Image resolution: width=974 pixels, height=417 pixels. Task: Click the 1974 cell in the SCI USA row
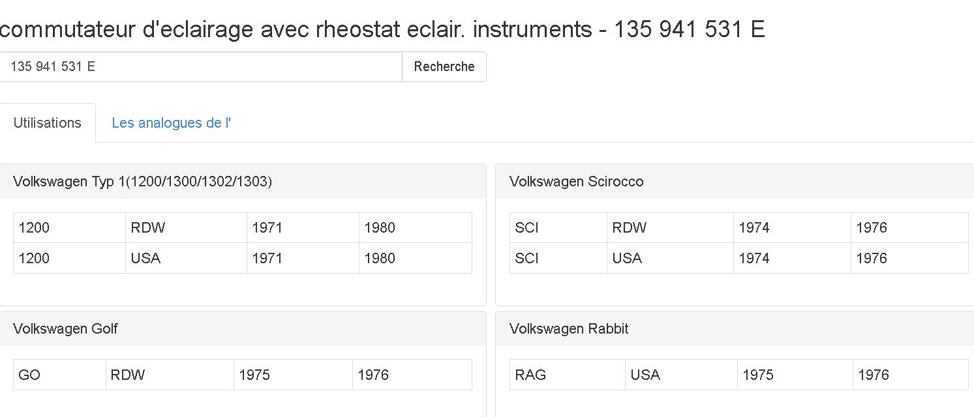pos(792,258)
